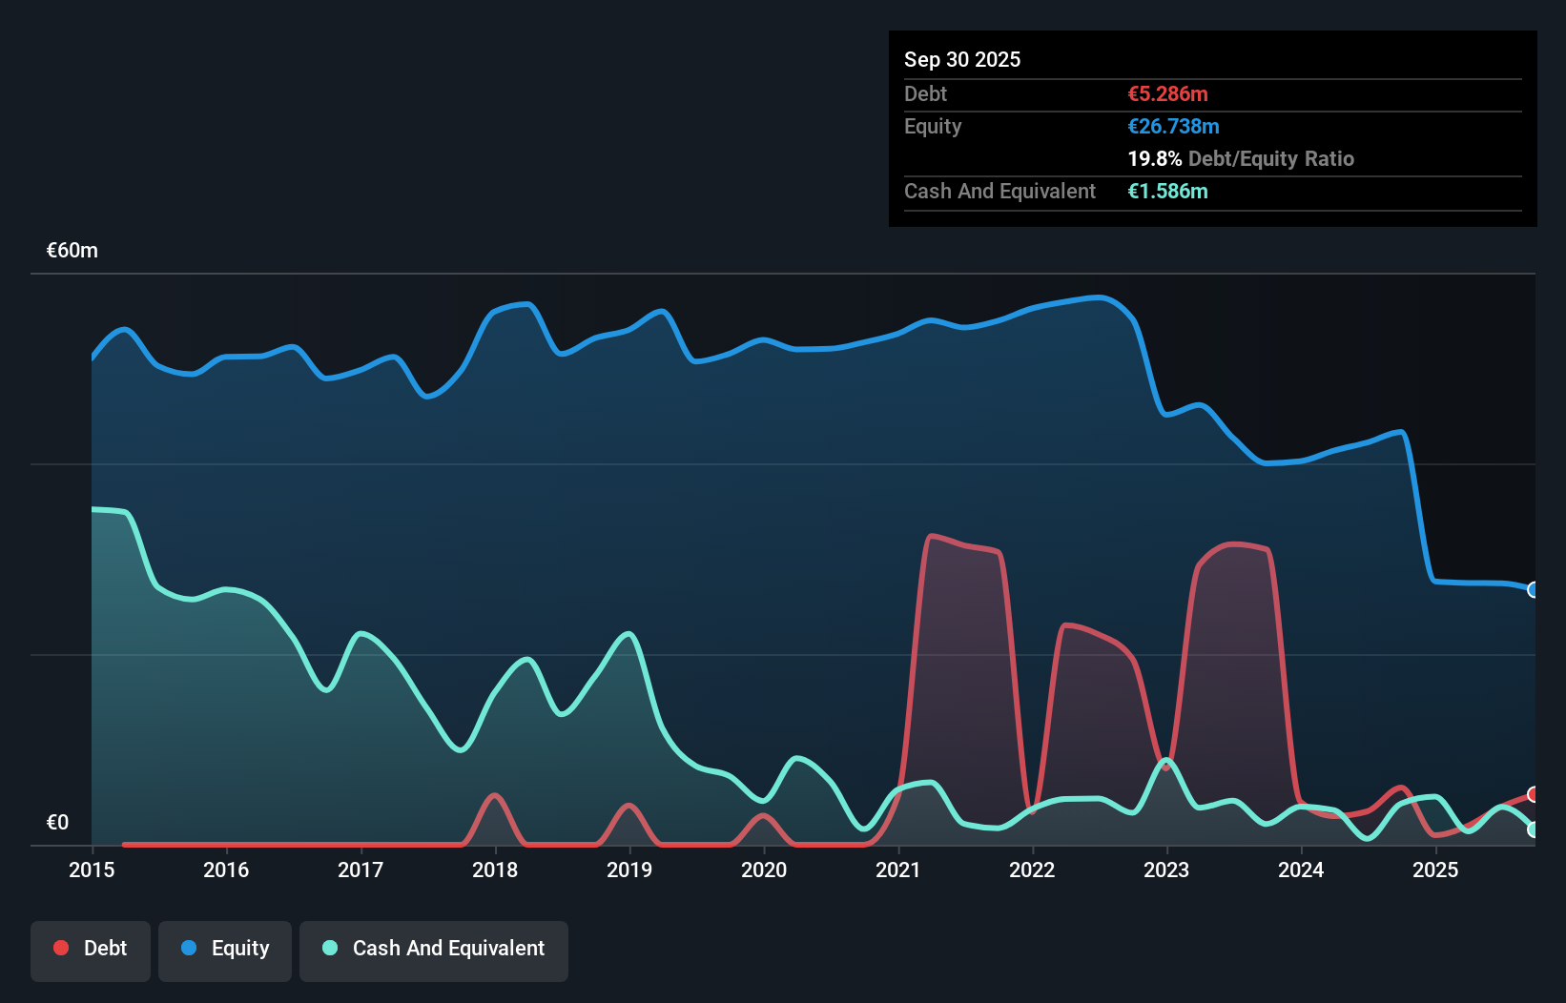Click the Debt row red dot in the legend bar
Viewport: 1566px width, 1003px height.
coord(61,948)
